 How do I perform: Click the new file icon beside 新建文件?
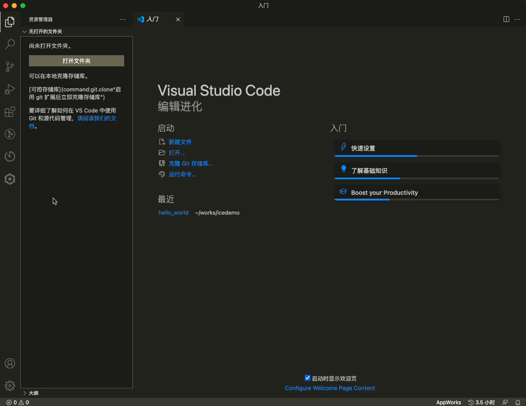coord(162,142)
